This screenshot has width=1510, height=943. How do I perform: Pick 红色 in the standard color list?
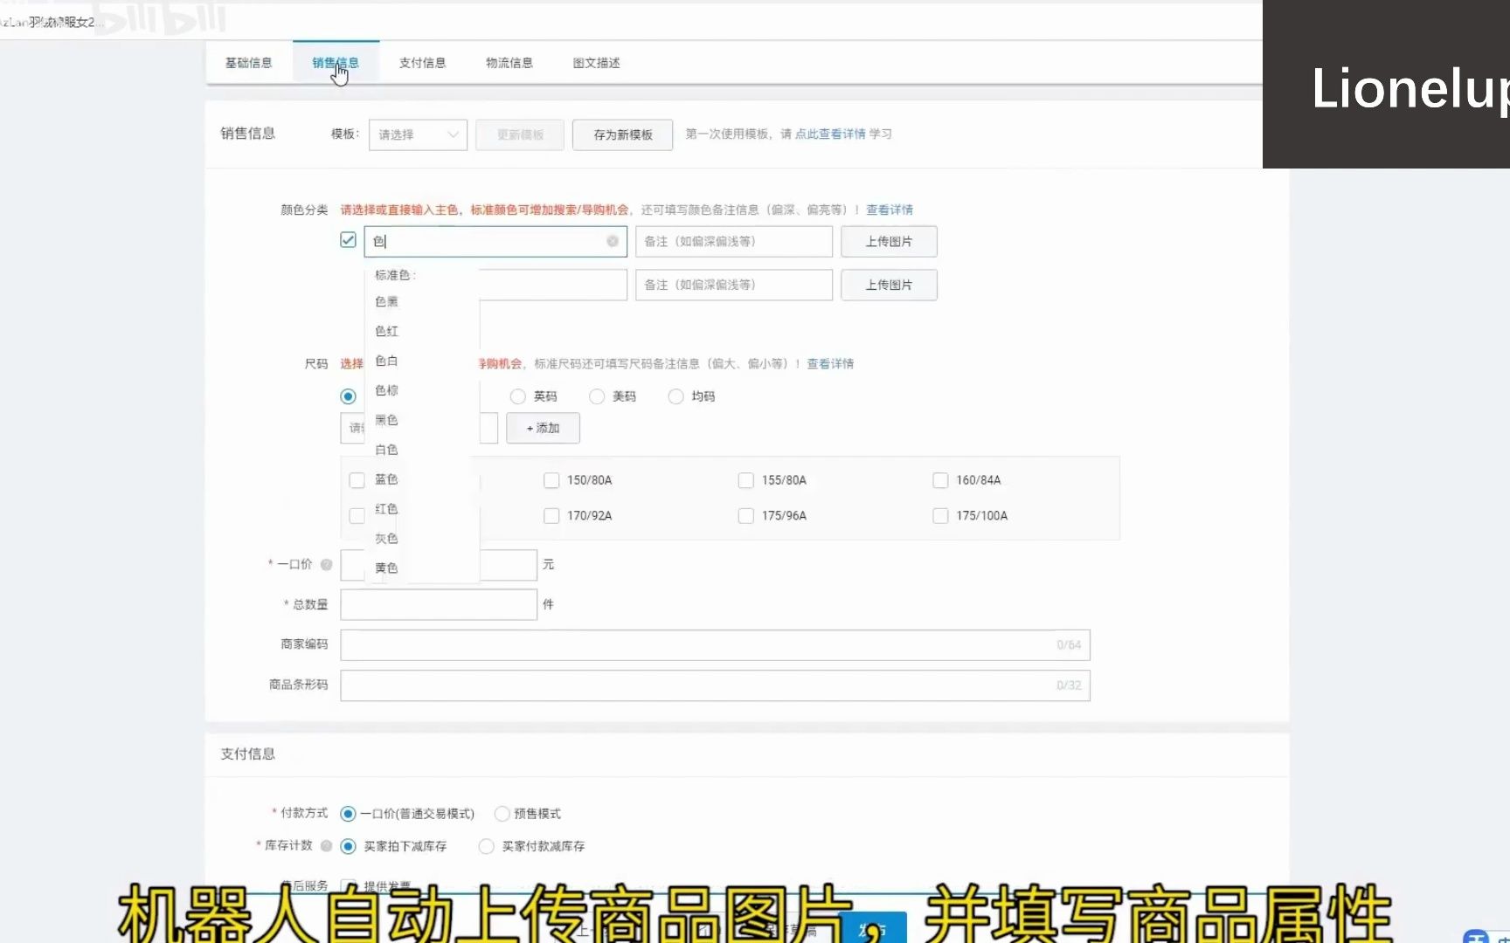point(386,508)
